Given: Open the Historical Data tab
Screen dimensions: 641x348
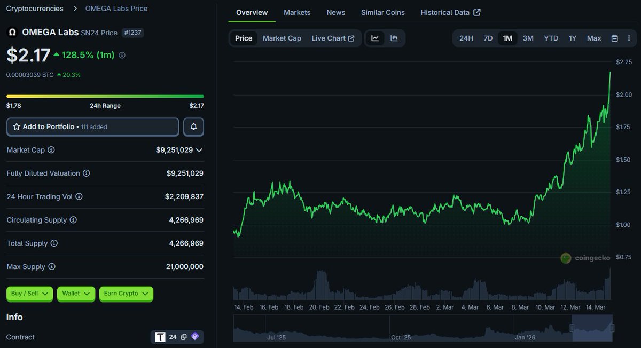Looking at the screenshot, I should (450, 12).
